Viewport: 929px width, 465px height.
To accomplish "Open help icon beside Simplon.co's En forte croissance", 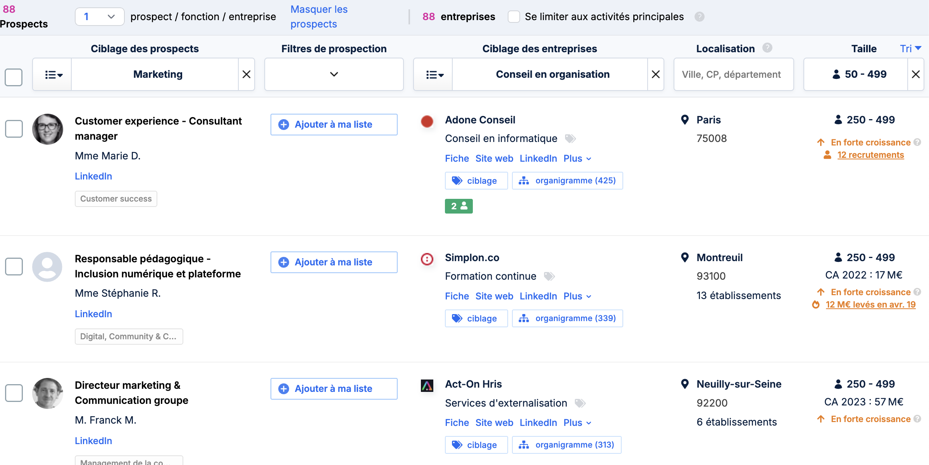I will click(917, 292).
